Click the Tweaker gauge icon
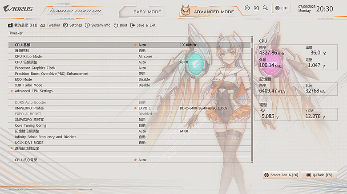 point(43,25)
